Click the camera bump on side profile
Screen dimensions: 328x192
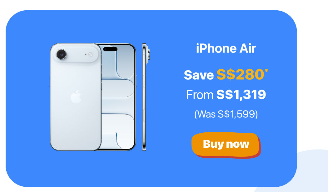pyautogui.click(x=148, y=54)
